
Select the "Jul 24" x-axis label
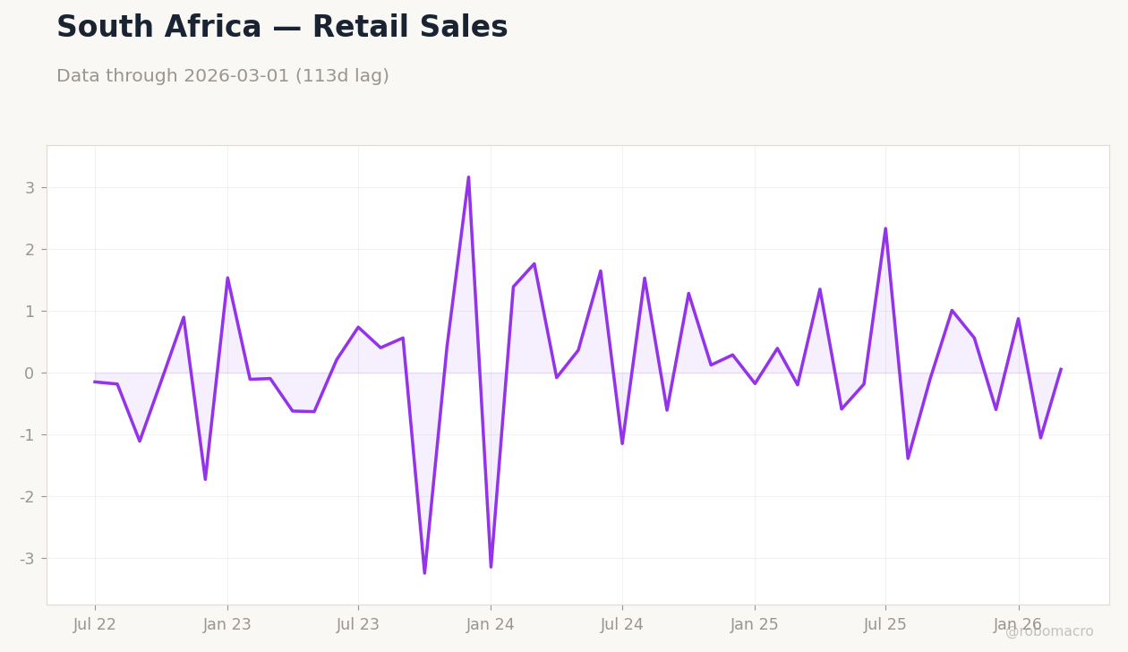point(622,625)
